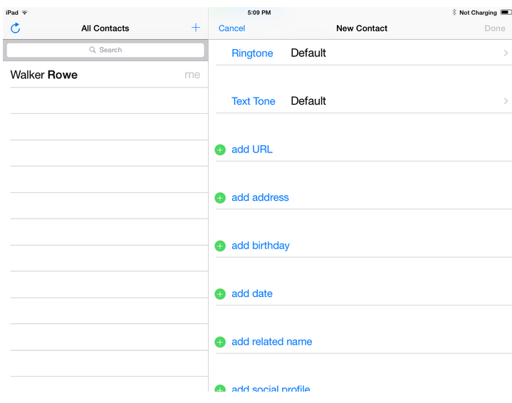
Task: Tap the battery indicator icon
Action: coord(506,12)
